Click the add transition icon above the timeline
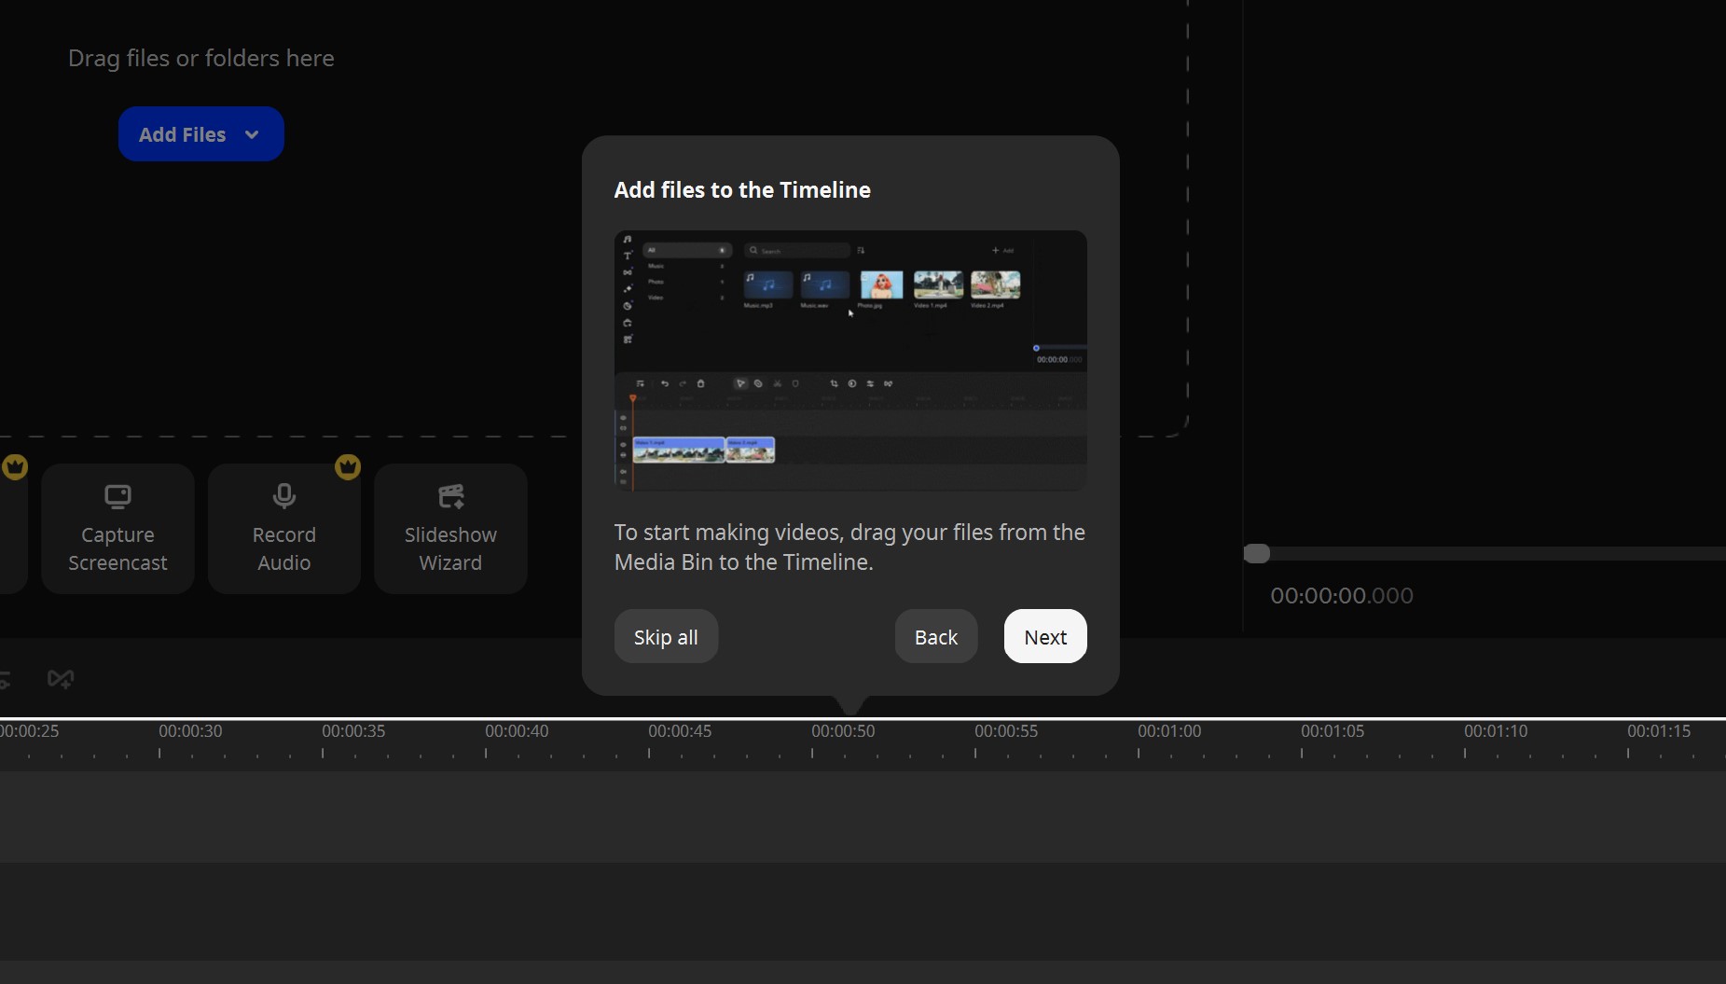Image resolution: width=1726 pixels, height=984 pixels. [x=60, y=678]
